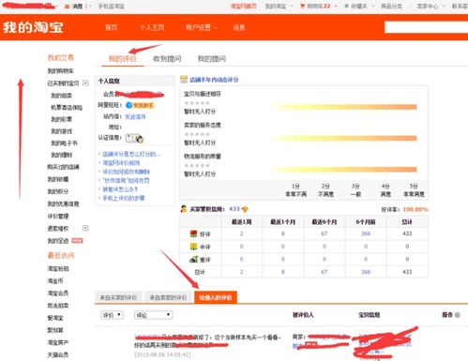Image resolution: width=468 pixels, height=361 pixels.
Task: Expand the 收藏夹 dropdown menu
Action: click(359, 6)
